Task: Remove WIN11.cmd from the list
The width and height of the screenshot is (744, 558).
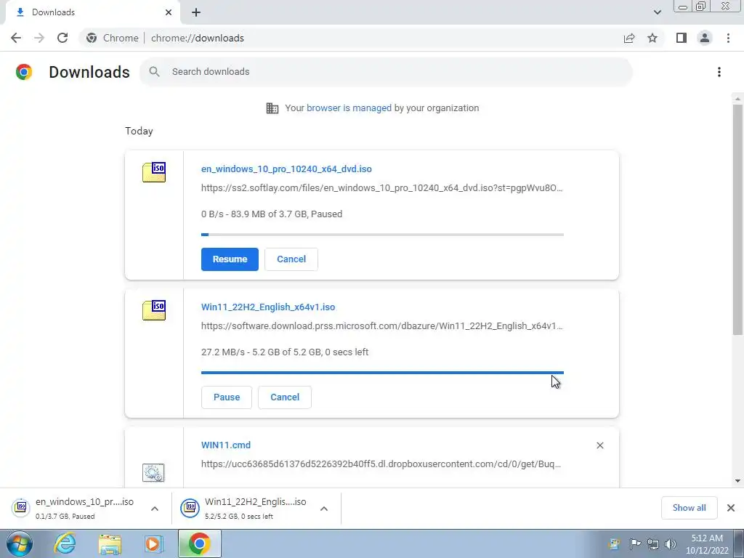Action: (x=599, y=445)
